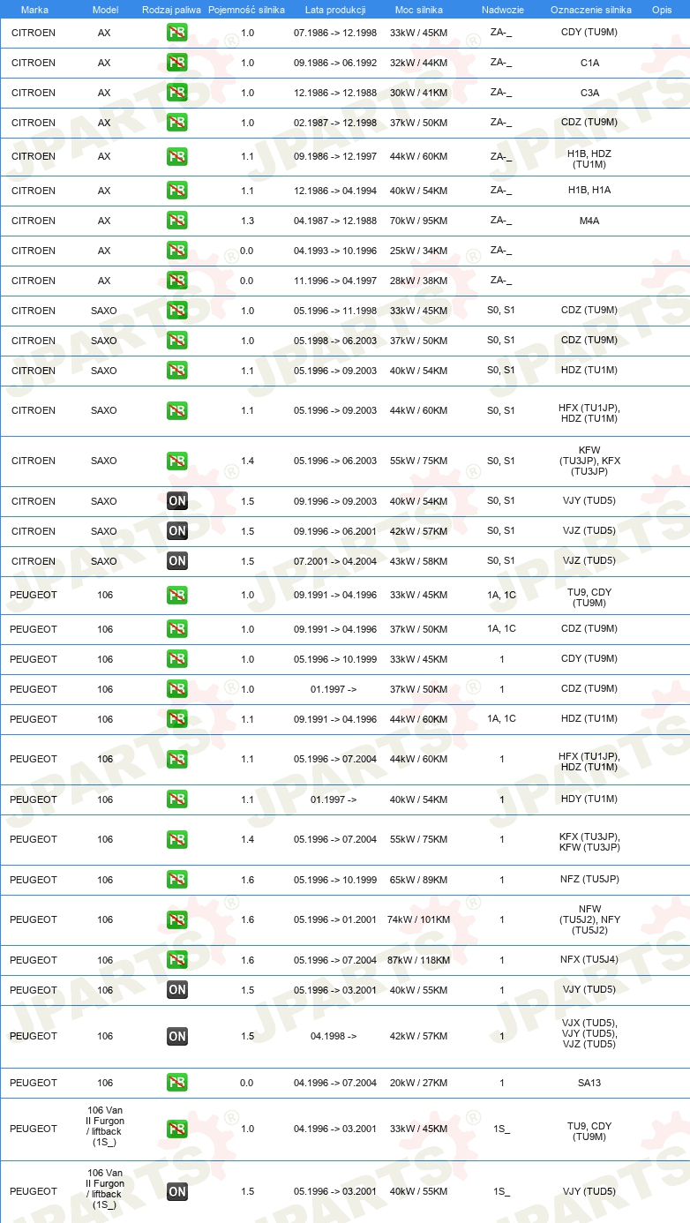
Task: Click the PB icon in the SAXO 1.1 40kW / 54KM row
Action: (x=177, y=371)
